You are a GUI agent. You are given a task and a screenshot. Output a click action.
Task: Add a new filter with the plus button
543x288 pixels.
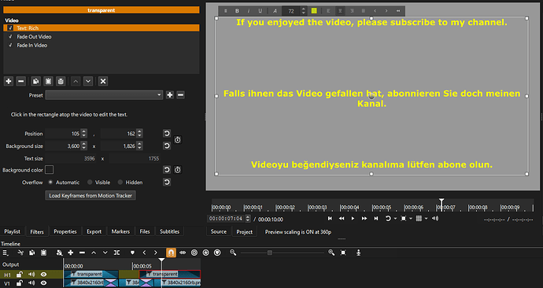tap(9, 81)
